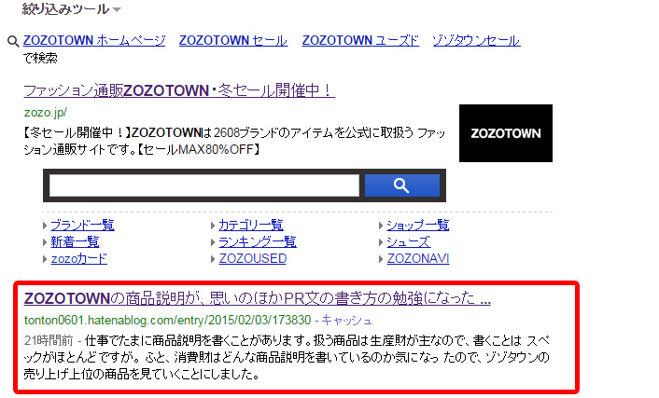Open related search ZOZOTOWN ユーズド
659x398 pixels.
click(x=360, y=40)
